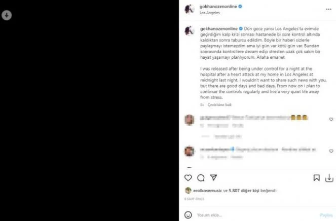The image size is (336, 221).
Task: Open the three-dot post options menu
Action: point(328,9)
